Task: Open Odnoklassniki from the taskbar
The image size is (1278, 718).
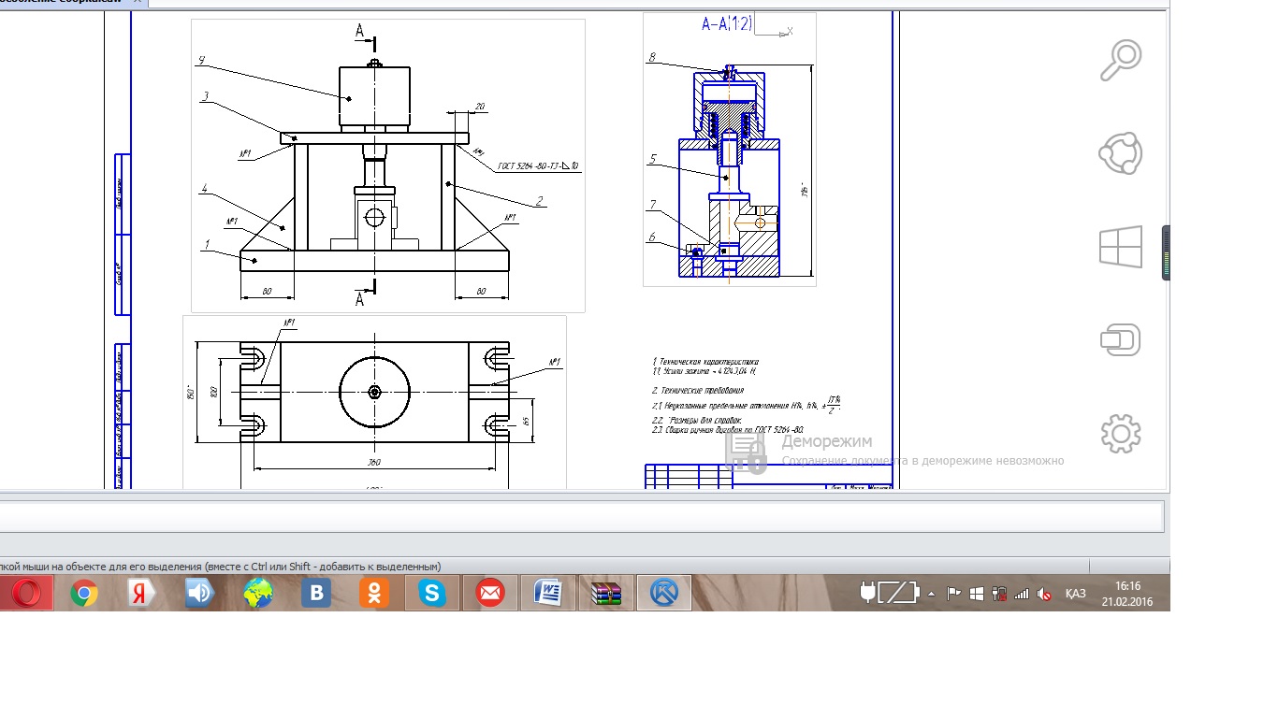Action: coord(374,593)
